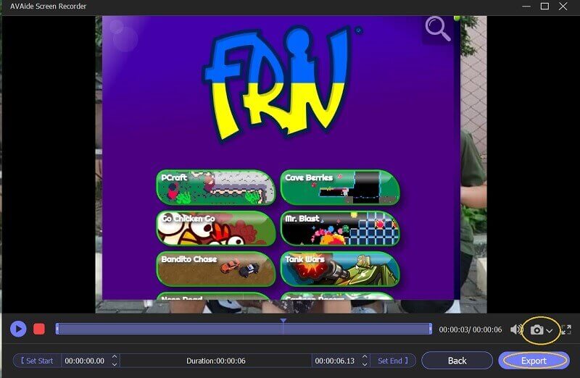Image resolution: width=580 pixels, height=378 pixels.
Task: Increase end time with the up arrow
Action: coord(365,357)
